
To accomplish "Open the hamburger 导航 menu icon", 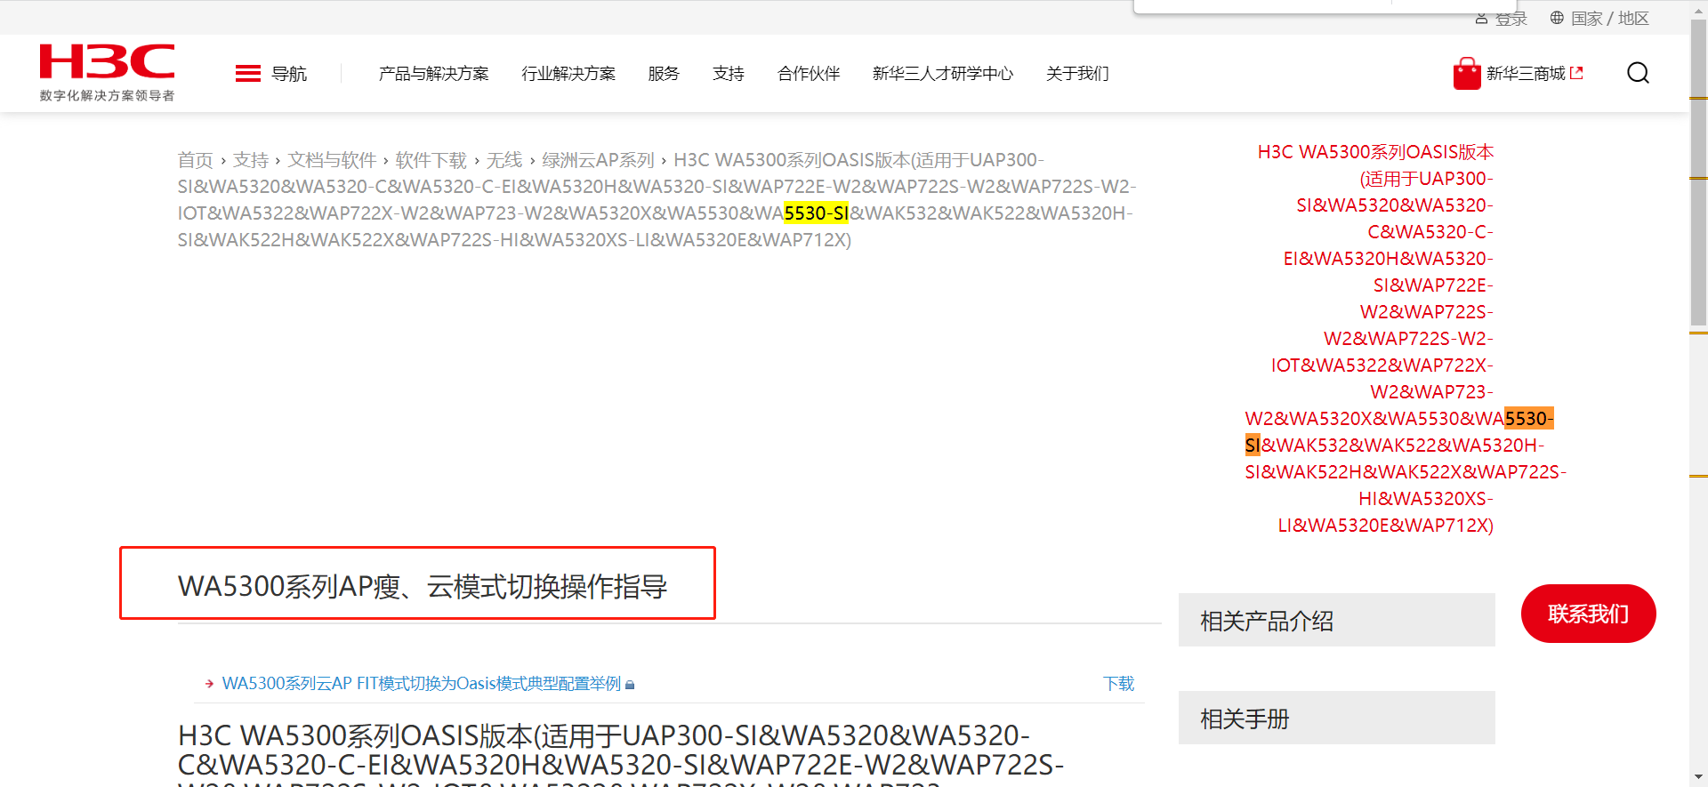I will click(x=247, y=74).
